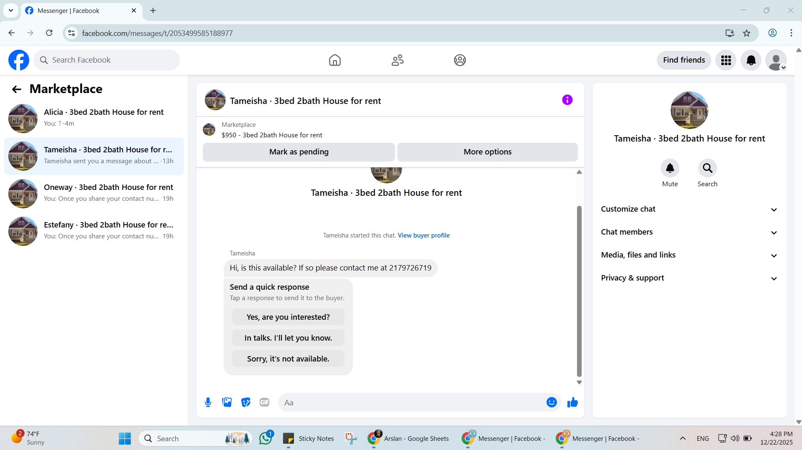Open Chrome three-dot menu
The height and width of the screenshot is (450, 802).
[791, 33]
